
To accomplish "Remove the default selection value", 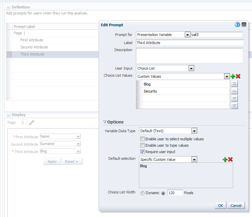I will (x=230, y=159).
